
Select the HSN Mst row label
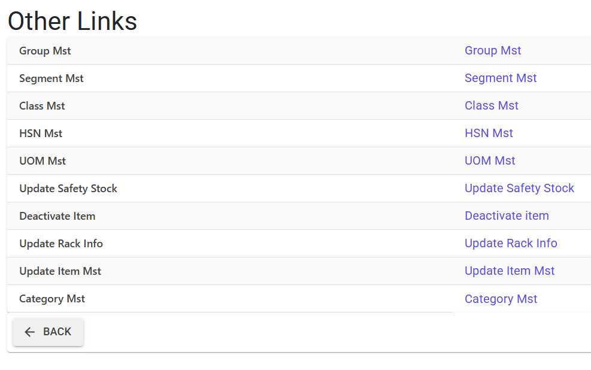click(41, 134)
